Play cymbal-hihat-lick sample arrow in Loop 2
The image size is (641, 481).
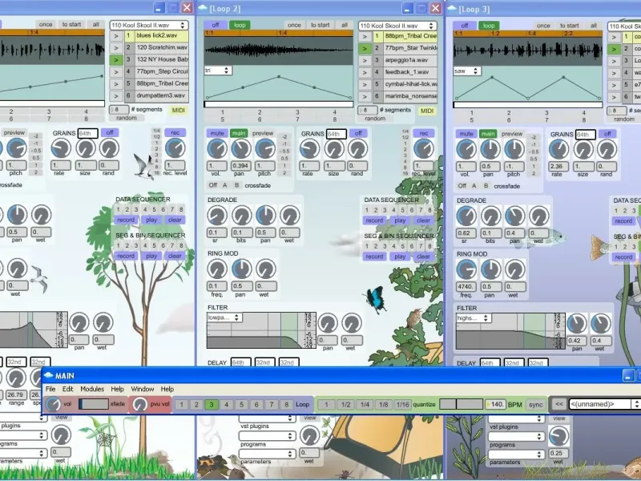[x=365, y=85]
